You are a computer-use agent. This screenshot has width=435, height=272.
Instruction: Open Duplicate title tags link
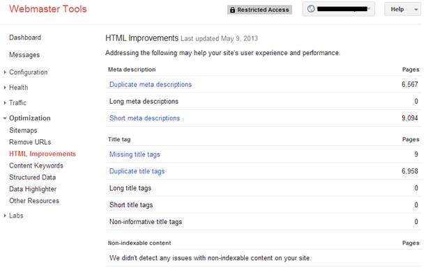click(x=137, y=171)
